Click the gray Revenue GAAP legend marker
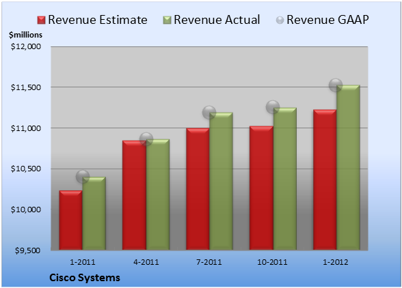Viewport: 402px width, 288px height. coord(280,20)
